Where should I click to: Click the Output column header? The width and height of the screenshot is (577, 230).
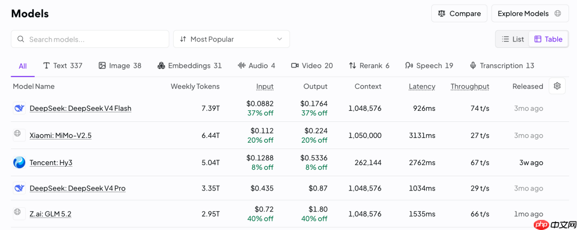point(315,86)
